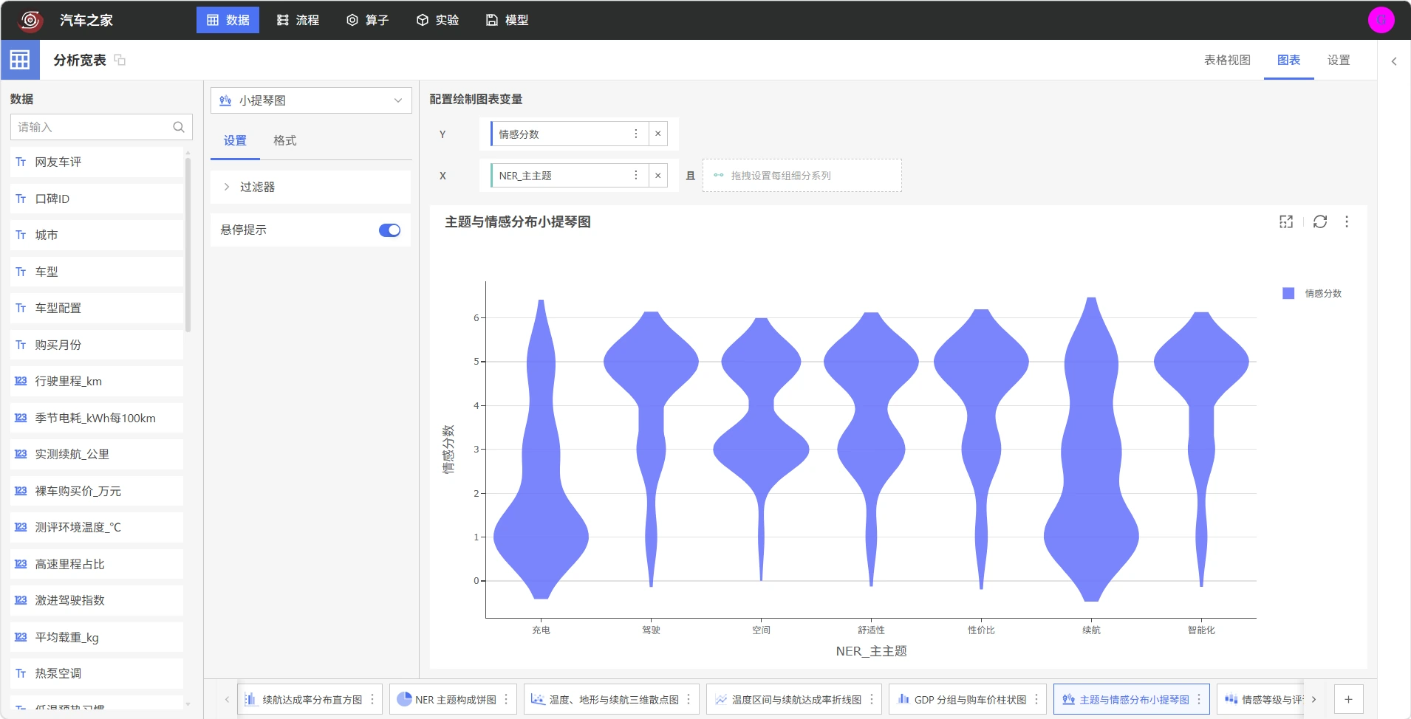Image resolution: width=1411 pixels, height=719 pixels.
Task: Select the 口碑ID field
Action: (x=97, y=199)
